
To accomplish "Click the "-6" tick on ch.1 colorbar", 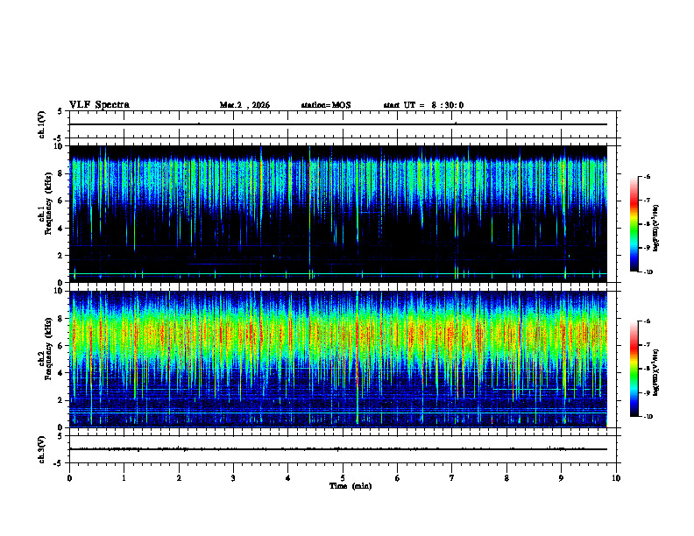I will (646, 176).
